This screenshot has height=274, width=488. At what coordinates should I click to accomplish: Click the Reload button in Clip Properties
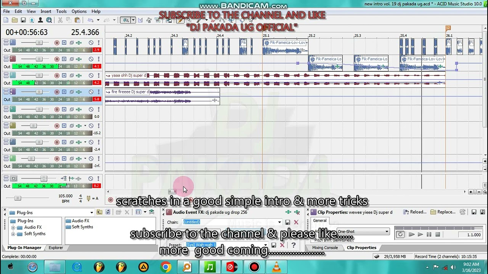tap(415, 212)
